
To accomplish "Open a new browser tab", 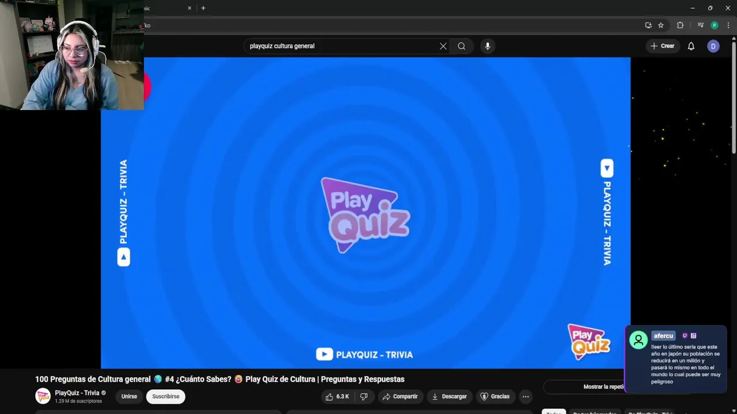I will (x=203, y=8).
